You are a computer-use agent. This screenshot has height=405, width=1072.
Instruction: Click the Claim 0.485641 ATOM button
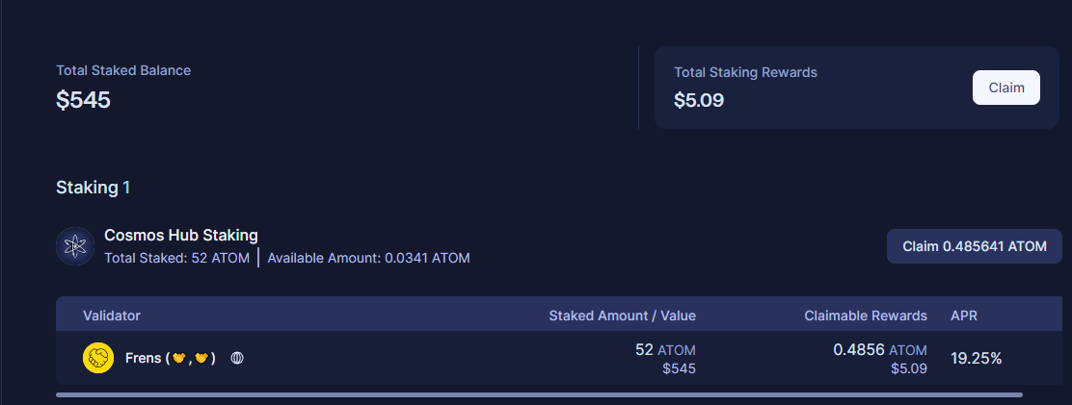pos(975,246)
